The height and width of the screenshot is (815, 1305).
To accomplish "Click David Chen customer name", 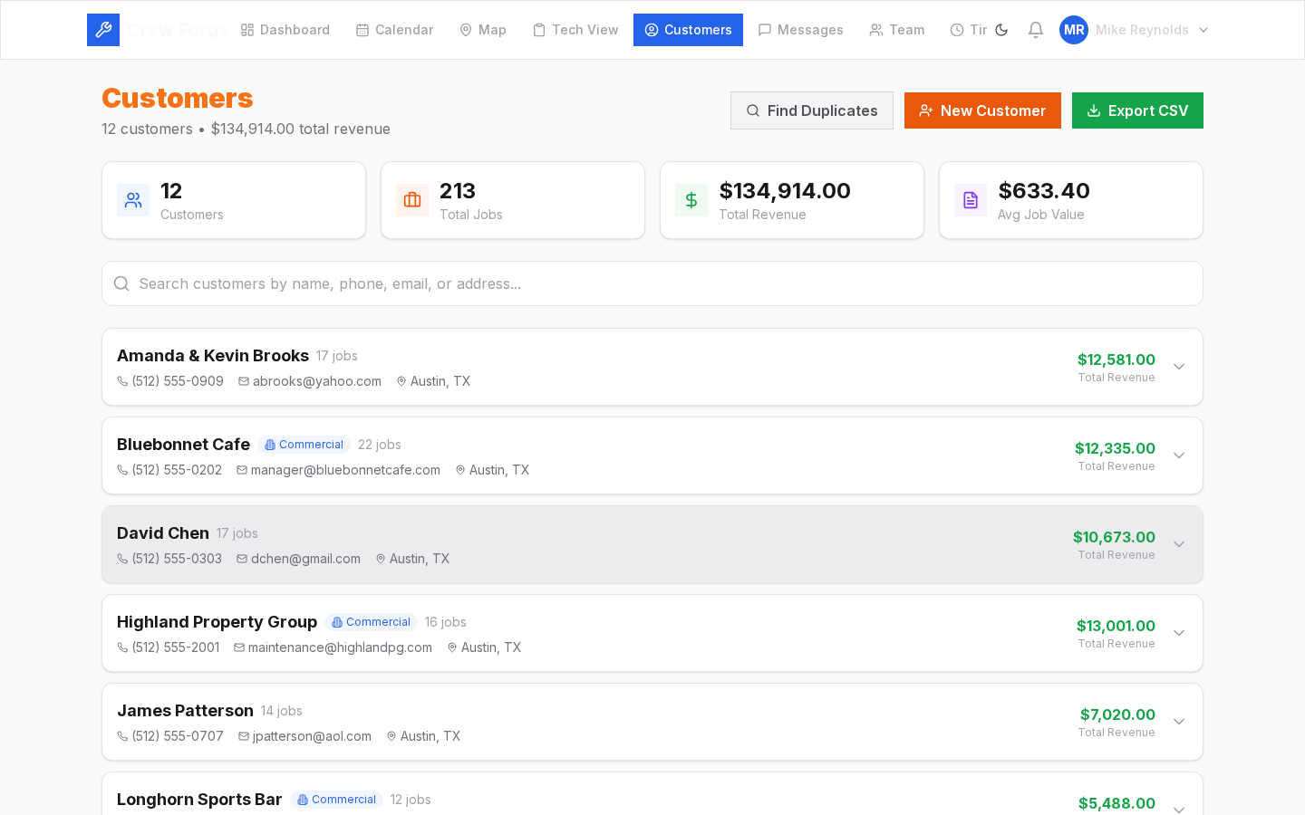I will tap(163, 533).
